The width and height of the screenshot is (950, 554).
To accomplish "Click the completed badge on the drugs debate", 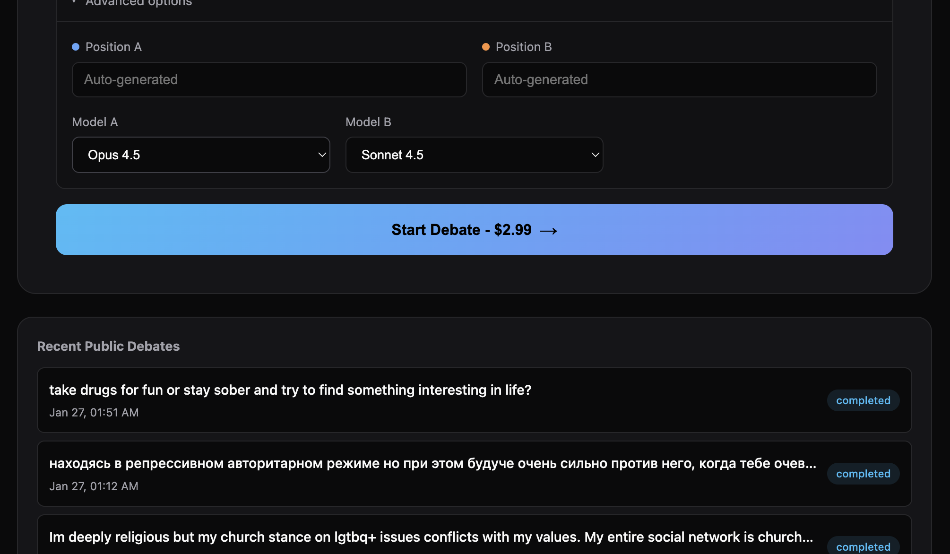I will tap(863, 400).
